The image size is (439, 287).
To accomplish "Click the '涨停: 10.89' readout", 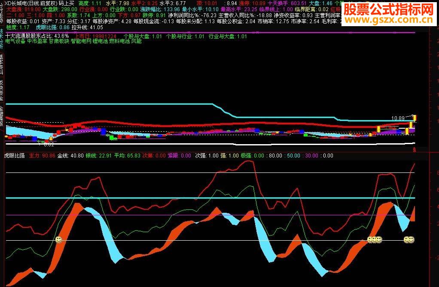I will (252, 3).
